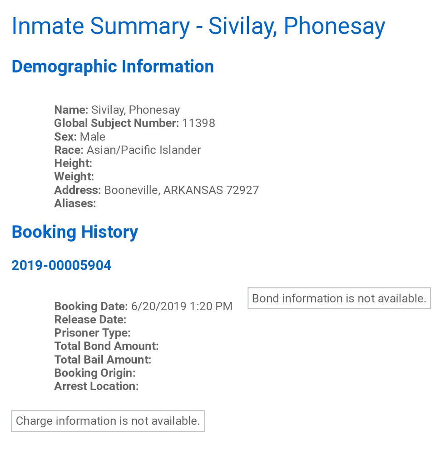Click the Demographic Information heading

[113, 67]
